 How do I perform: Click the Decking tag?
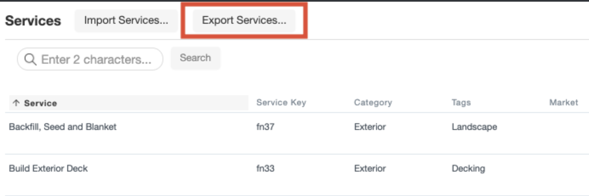(468, 168)
